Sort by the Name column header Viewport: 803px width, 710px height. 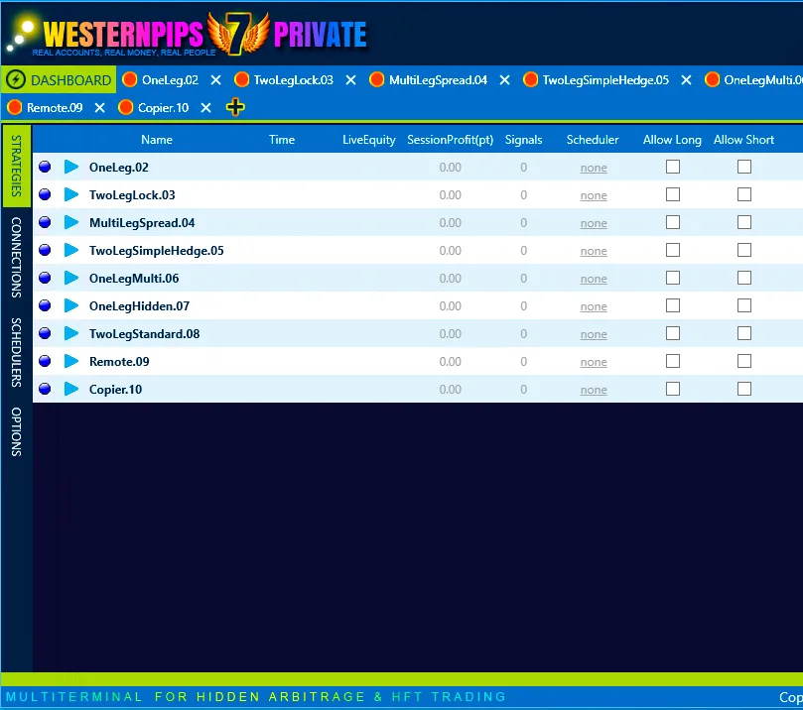157,140
